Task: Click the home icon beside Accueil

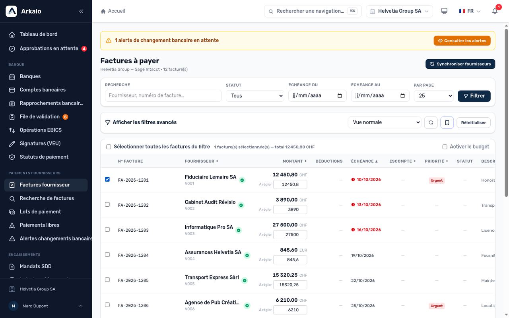Action: tap(103, 11)
